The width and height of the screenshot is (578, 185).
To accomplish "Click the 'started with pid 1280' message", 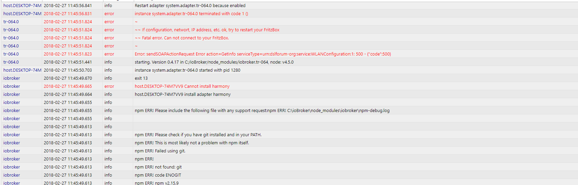I will click(187, 70).
